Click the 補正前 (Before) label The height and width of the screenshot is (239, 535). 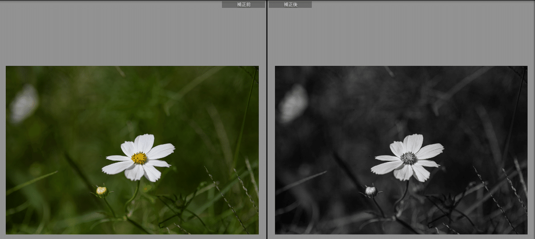click(243, 4)
